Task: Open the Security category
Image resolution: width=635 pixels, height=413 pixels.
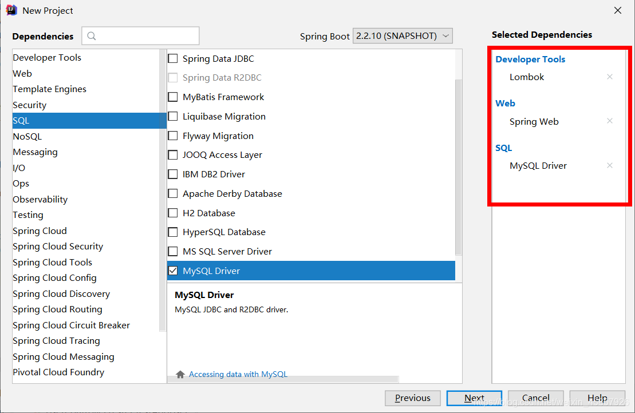Action: point(30,105)
